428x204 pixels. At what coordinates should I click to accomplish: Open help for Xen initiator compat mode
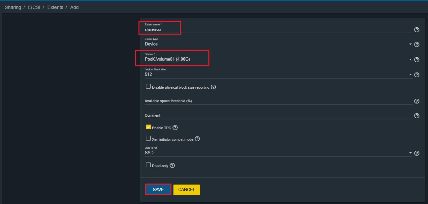197,139
